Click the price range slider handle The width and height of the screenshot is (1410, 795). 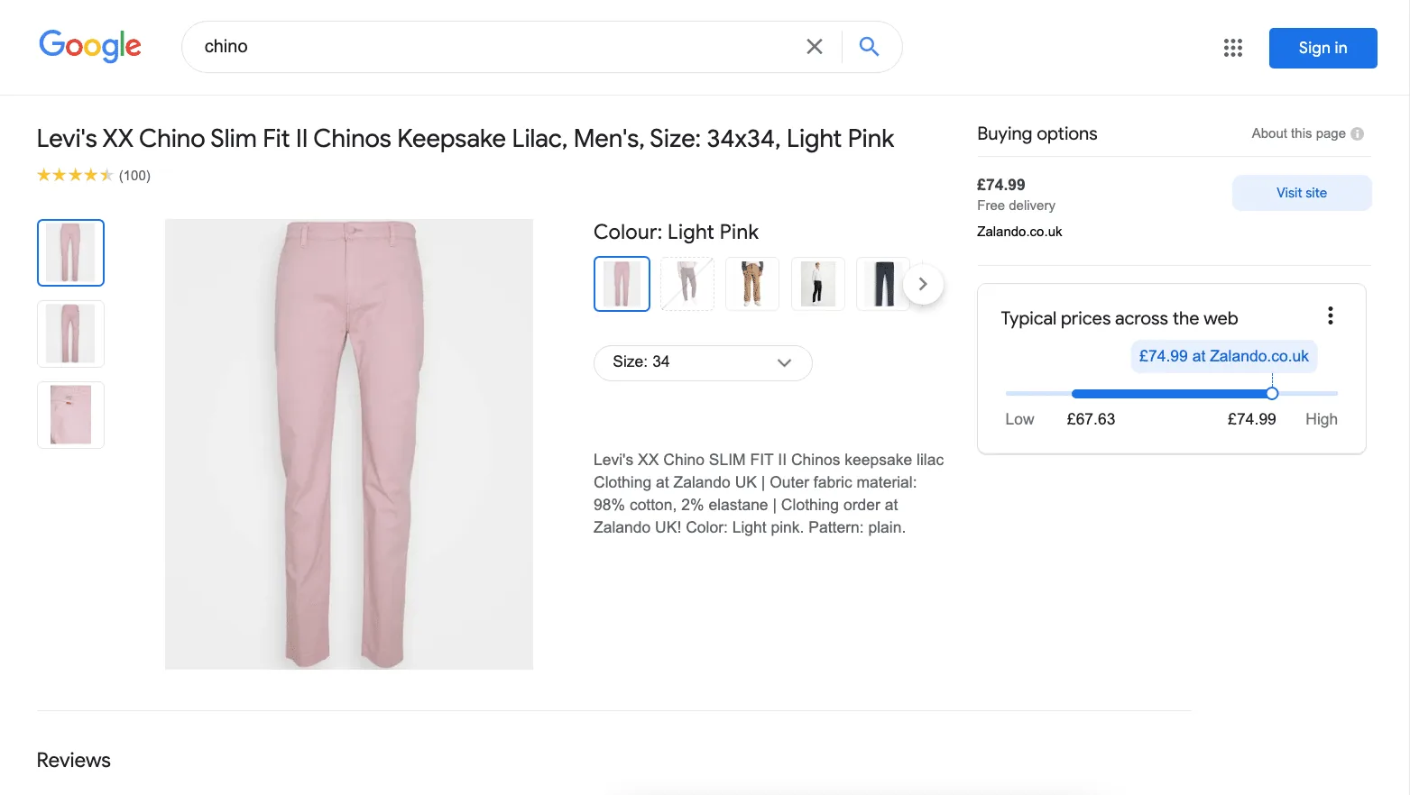pos(1272,393)
